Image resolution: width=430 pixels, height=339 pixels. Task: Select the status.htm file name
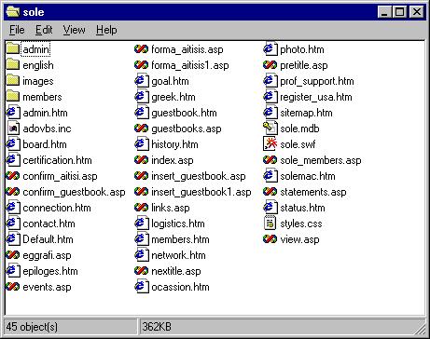click(302, 208)
